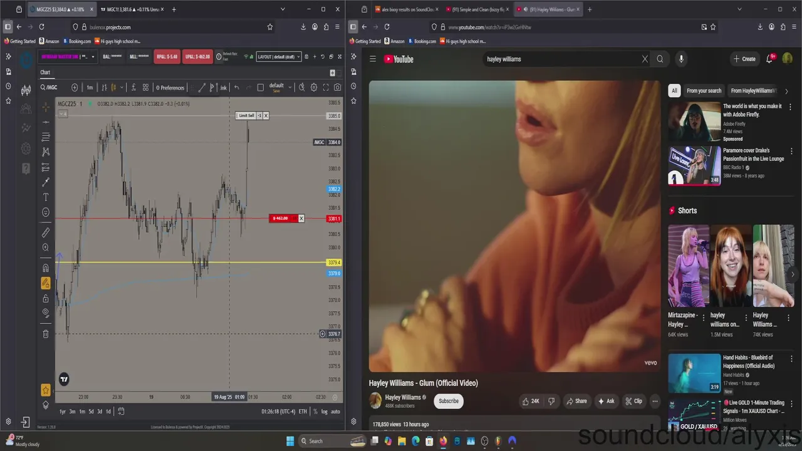Start voice search with microphone icon
Image resolution: width=802 pixels, height=451 pixels.
(x=681, y=59)
